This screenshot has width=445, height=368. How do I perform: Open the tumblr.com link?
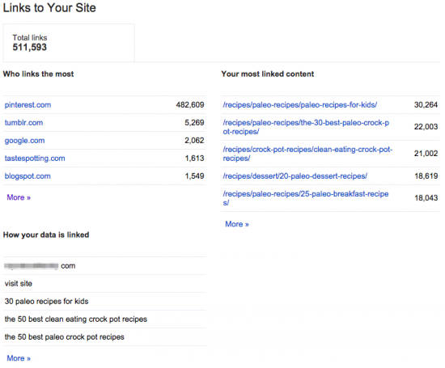pos(23,123)
